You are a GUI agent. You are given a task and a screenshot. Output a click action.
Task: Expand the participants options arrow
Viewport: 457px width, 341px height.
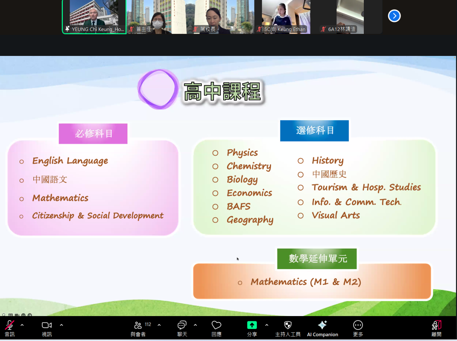[x=159, y=325]
